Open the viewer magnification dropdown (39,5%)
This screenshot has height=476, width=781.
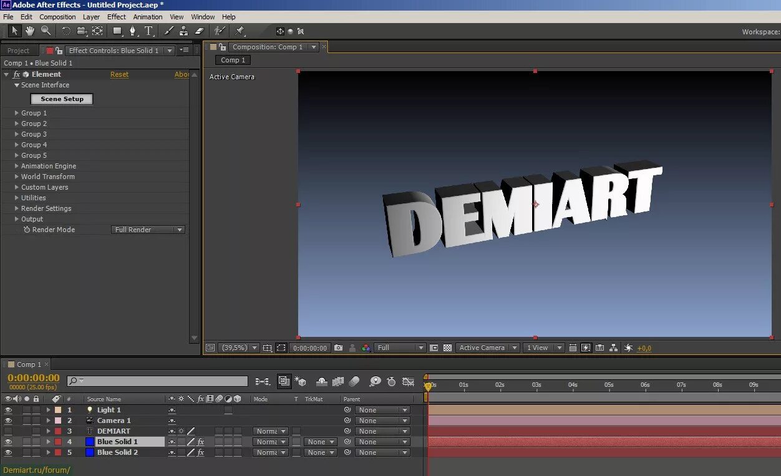click(x=238, y=347)
